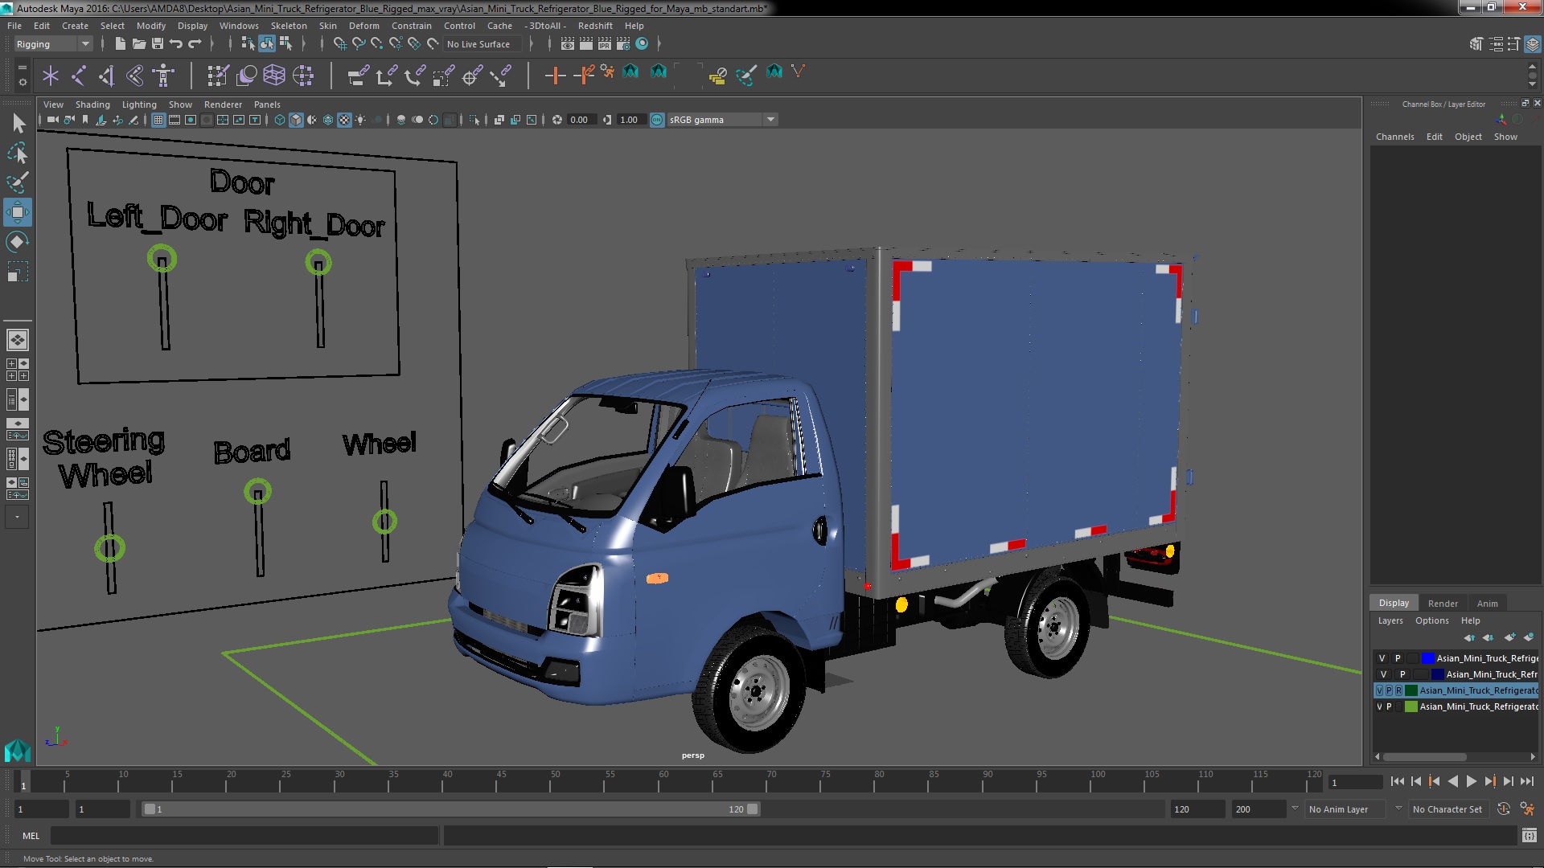Click the dark green layer color swatch
The height and width of the screenshot is (868, 1544).
[1411, 690]
